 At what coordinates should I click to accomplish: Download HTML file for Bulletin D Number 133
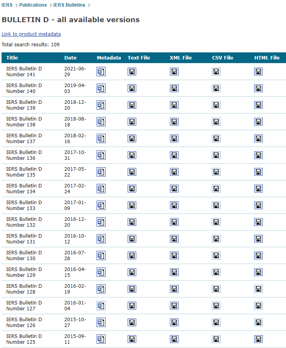pos(258,205)
